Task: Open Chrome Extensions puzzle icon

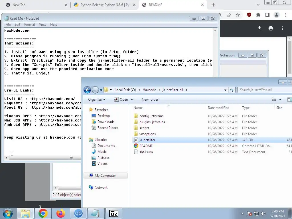Action: pyautogui.click(x=258, y=15)
